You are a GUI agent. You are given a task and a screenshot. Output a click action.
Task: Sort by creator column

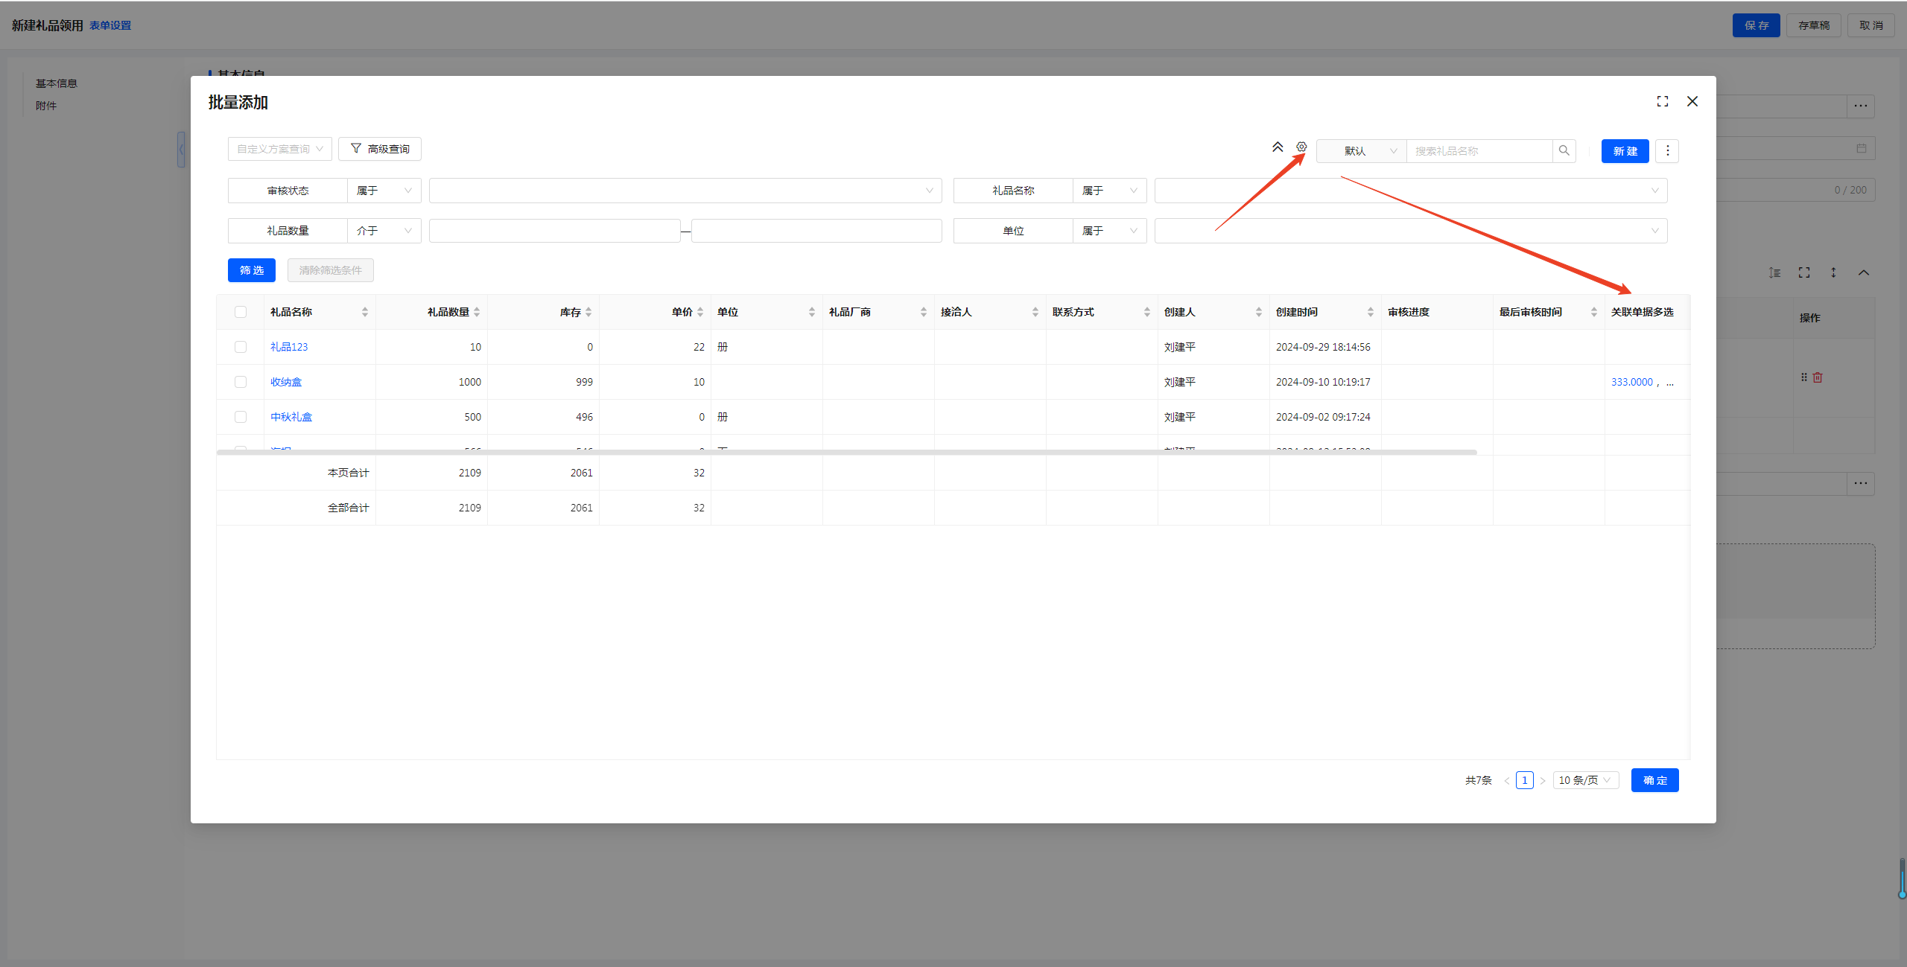click(1259, 312)
